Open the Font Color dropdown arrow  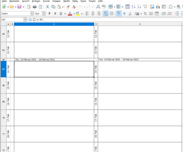74,14
